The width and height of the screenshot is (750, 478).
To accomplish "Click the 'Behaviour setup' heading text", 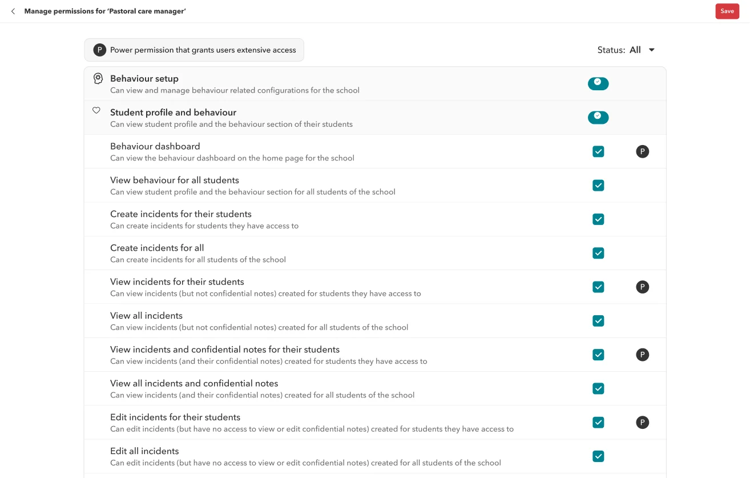I will pos(144,79).
